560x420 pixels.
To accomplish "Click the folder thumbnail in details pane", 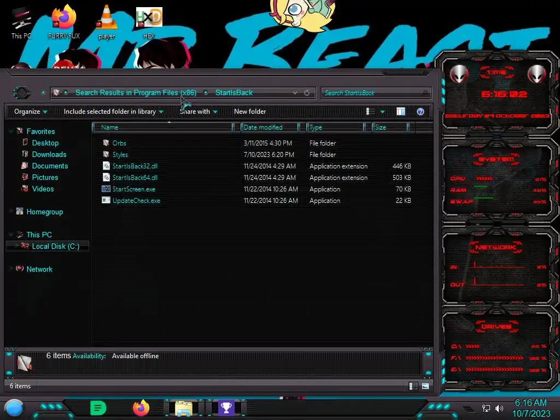I will click(24, 363).
